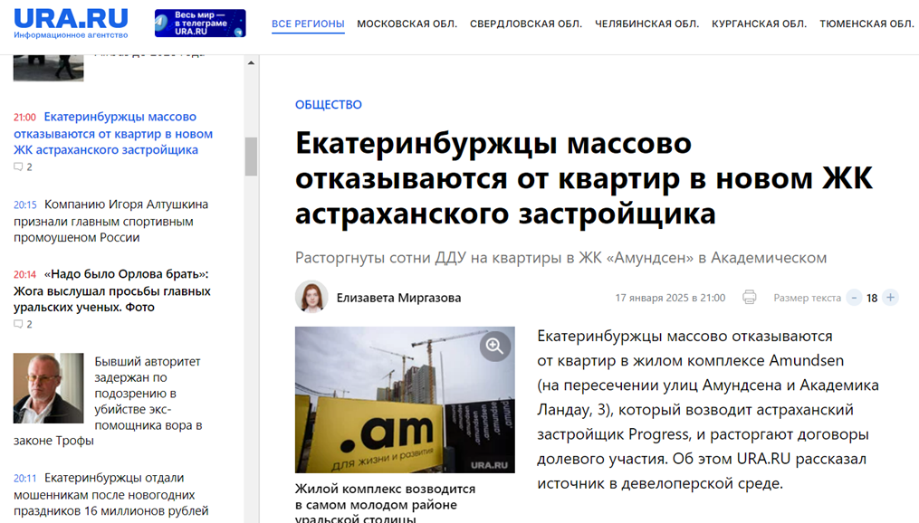Click photo caption Жилой комплекс возводится
This screenshot has width=919, height=523.
385,504
